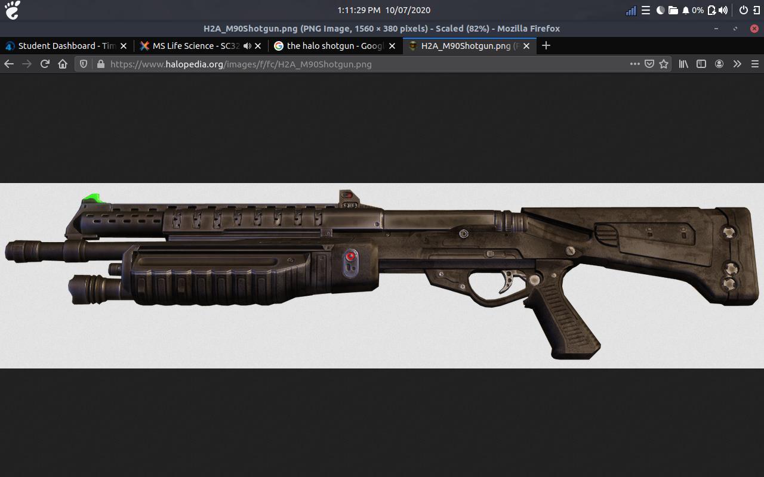Open the top panel list menu icon

646,10
